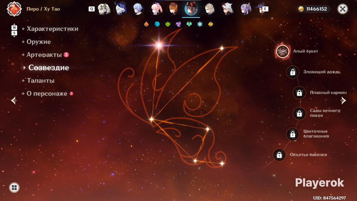Filter characters by Cryo element
The width and height of the screenshot is (357, 201).
(x=200, y=24)
